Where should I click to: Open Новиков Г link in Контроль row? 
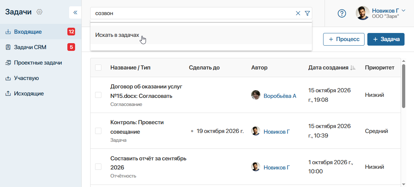click(277, 131)
